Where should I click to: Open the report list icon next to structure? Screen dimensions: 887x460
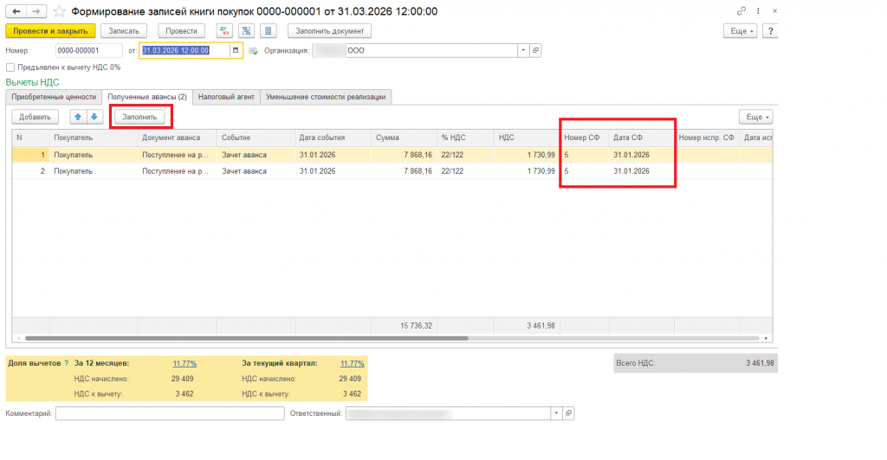point(269,31)
